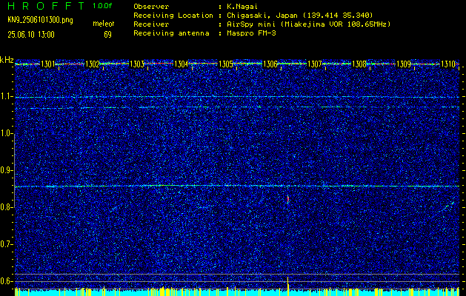466x296 pixels.
Task: Click the file name KN9_2506101300.png
Action: [x=40, y=21]
